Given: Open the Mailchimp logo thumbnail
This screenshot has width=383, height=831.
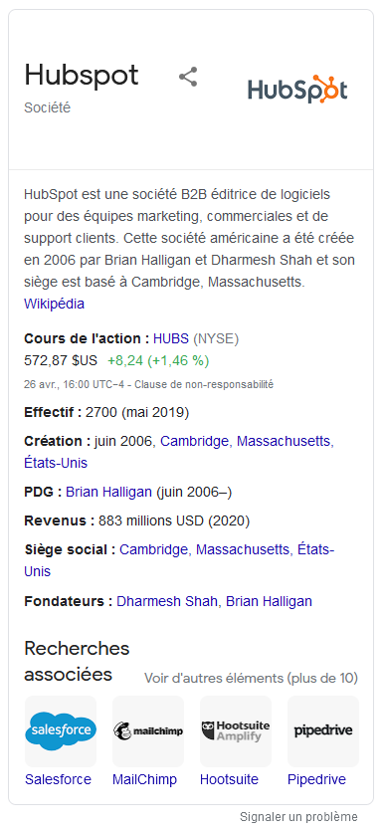Looking at the screenshot, I should tap(148, 731).
